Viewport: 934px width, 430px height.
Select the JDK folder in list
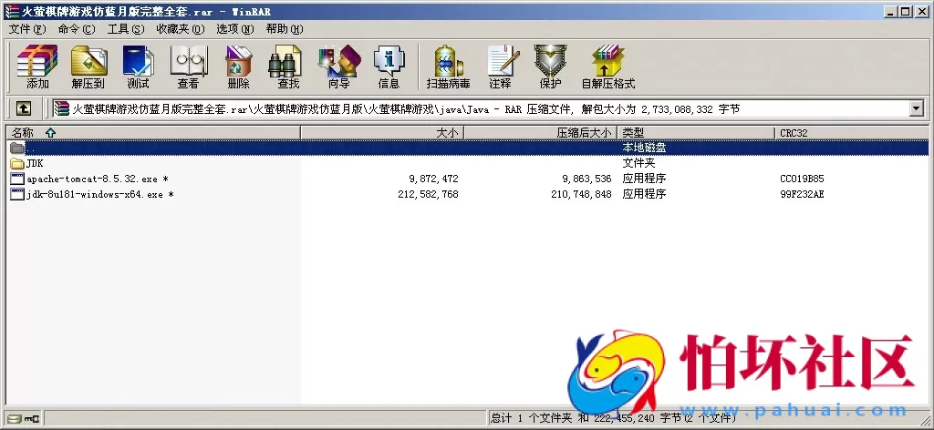(x=35, y=163)
